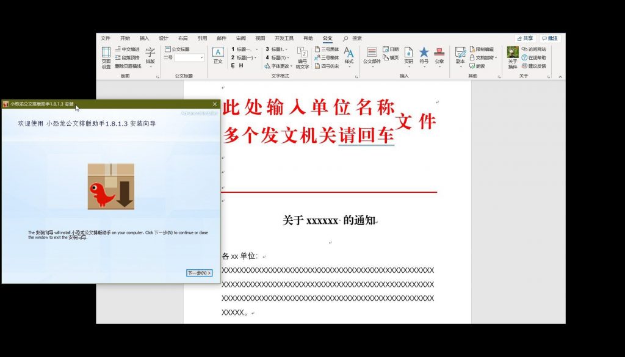Insert 公章 red stamp icon
The height and width of the screenshot is (357, 625).
pyautogui.click(x=439, y=56)
